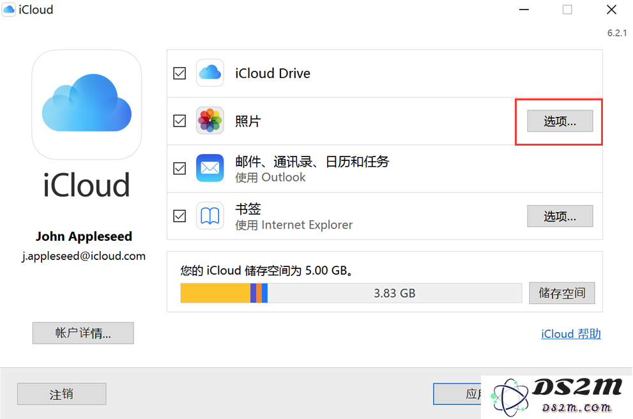Click the Mail envelope icon
Viewport: 633px width, 419px height.
click(x=210, y=168)
